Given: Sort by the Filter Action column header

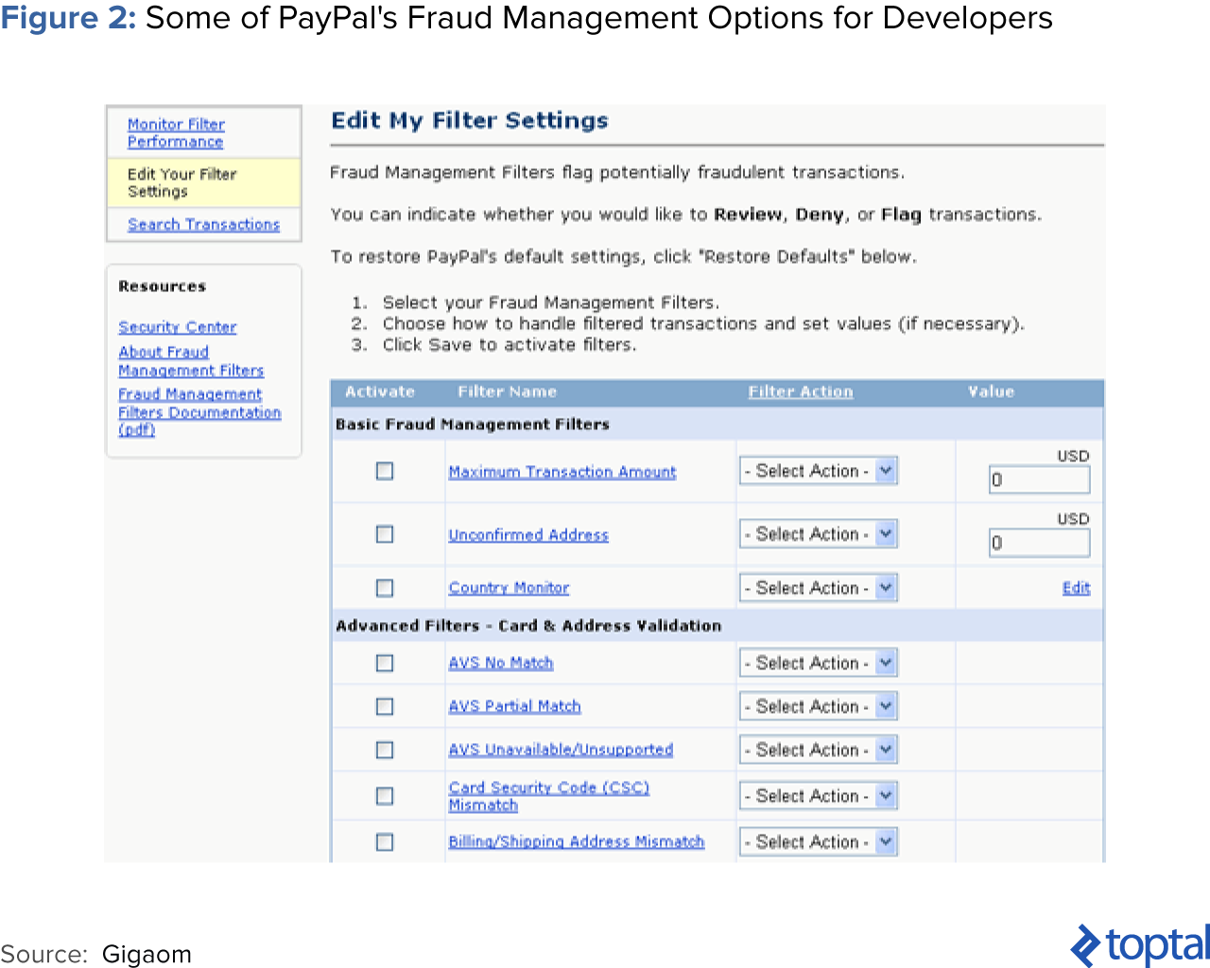Looking at the screenshot, I should [x=801, y=391].
